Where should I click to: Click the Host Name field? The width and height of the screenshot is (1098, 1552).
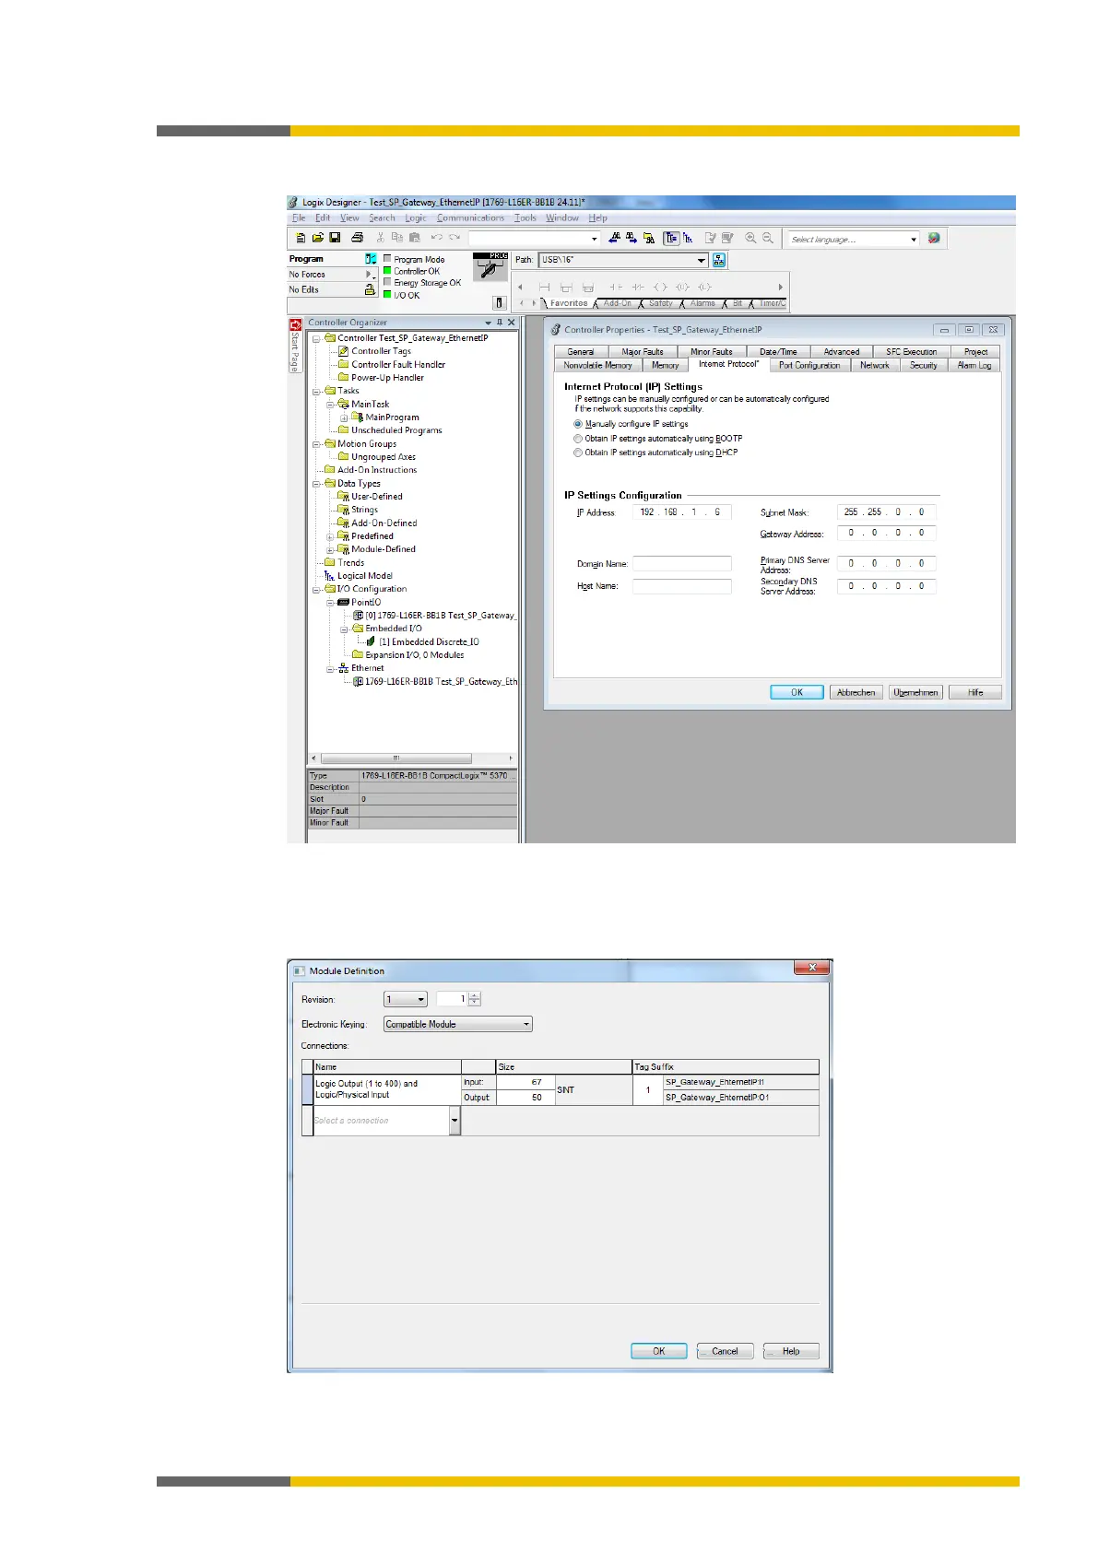(x=682, y=586)
